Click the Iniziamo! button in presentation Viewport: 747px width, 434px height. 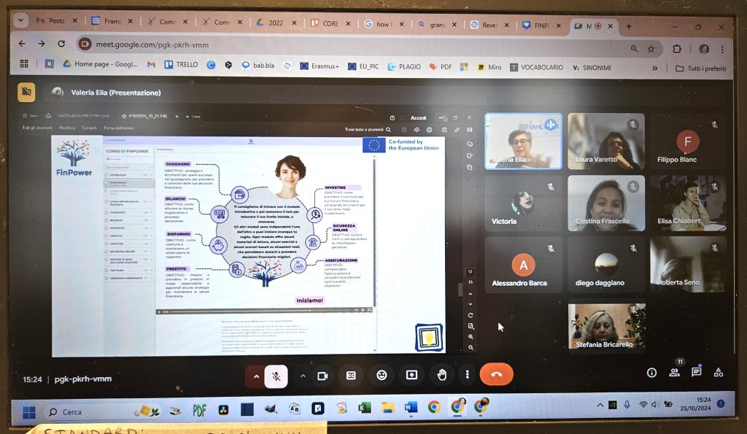pos(309,301)
